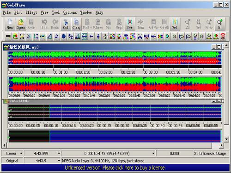
Task: Open the Mechanize gear effect icon
Action: point(64,36)
